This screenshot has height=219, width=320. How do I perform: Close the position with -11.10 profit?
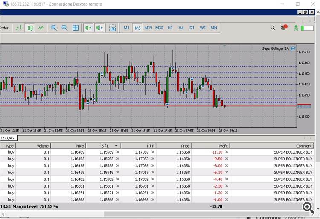tap(227, 152)
